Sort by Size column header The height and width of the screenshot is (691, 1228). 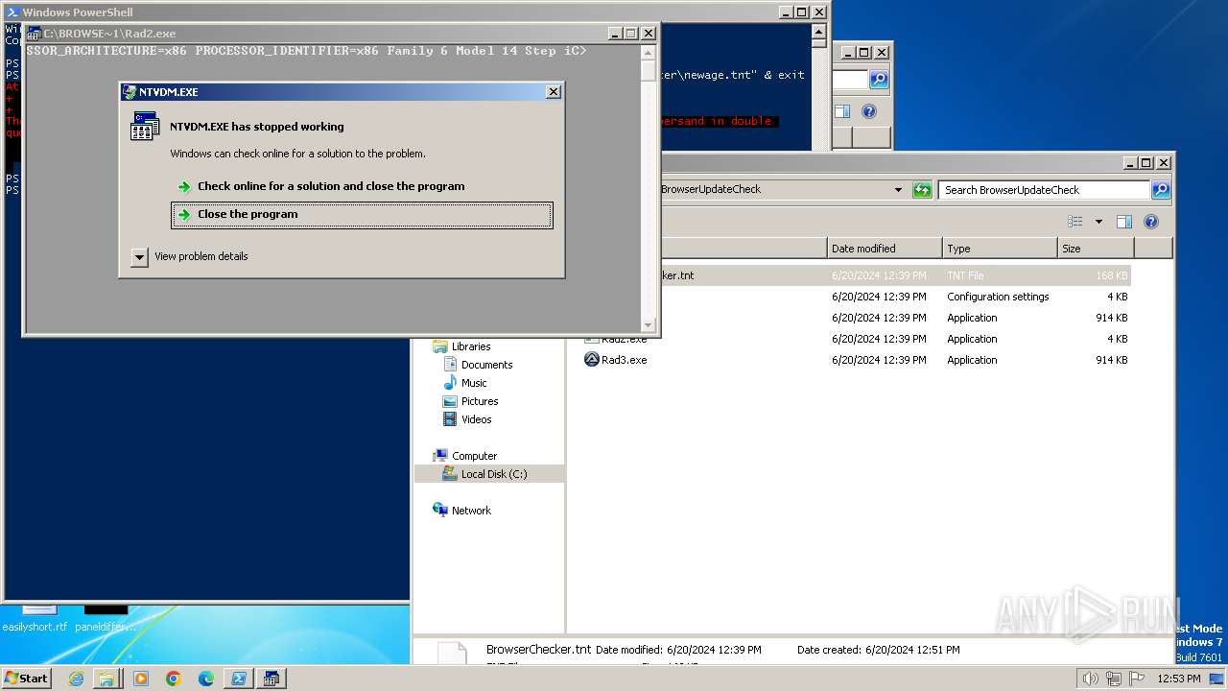tap(1096, 249)
